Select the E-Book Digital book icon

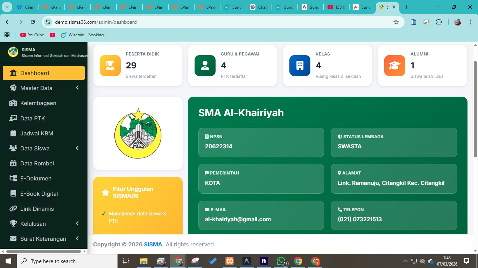click(13, 193)
